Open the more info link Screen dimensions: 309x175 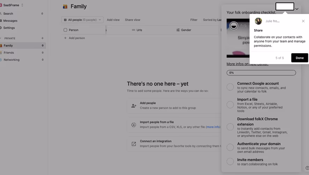point(213,127)
